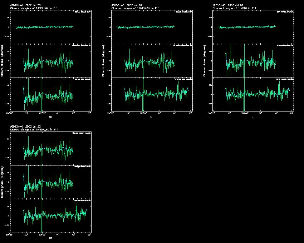This screenshot has height=243, width=304.
Task: Select the bottom closure panel of the KALYAZIN plot
Action: (152, 94)
